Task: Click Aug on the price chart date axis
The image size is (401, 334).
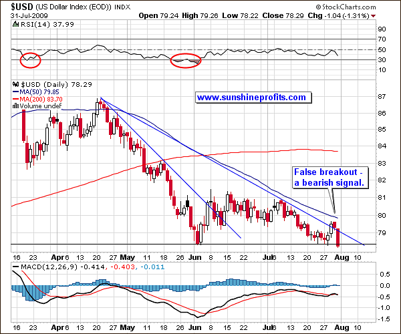Action: coord(342,257)
